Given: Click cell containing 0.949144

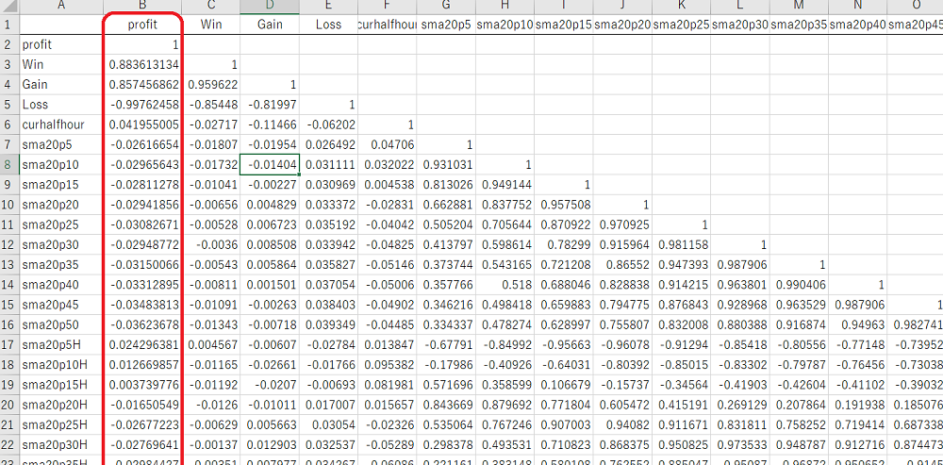Looking at the screenshot, I should coord(505,185).
